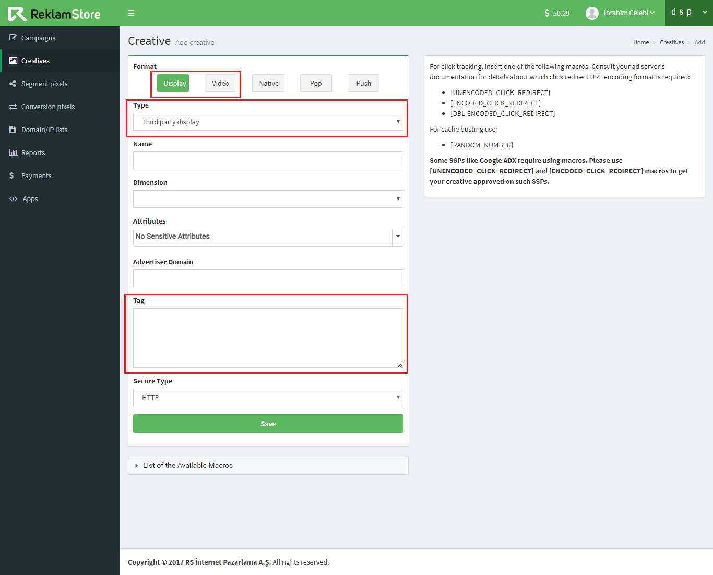
Task: Click the Apps code brackets icon
Action: 14,198
